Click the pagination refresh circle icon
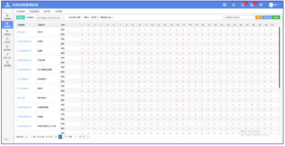This screenshot has height=146, width=285. click(88, 137)
